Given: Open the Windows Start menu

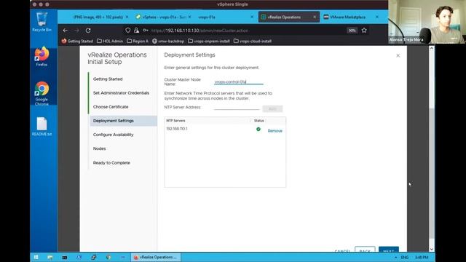Looking at the screenshot, I should [36, 257].
